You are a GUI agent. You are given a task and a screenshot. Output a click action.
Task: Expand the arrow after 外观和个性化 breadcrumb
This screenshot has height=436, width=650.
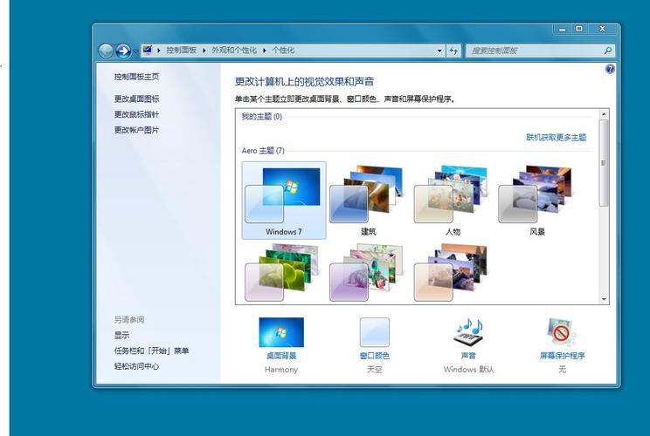click(x=265, y=51)
